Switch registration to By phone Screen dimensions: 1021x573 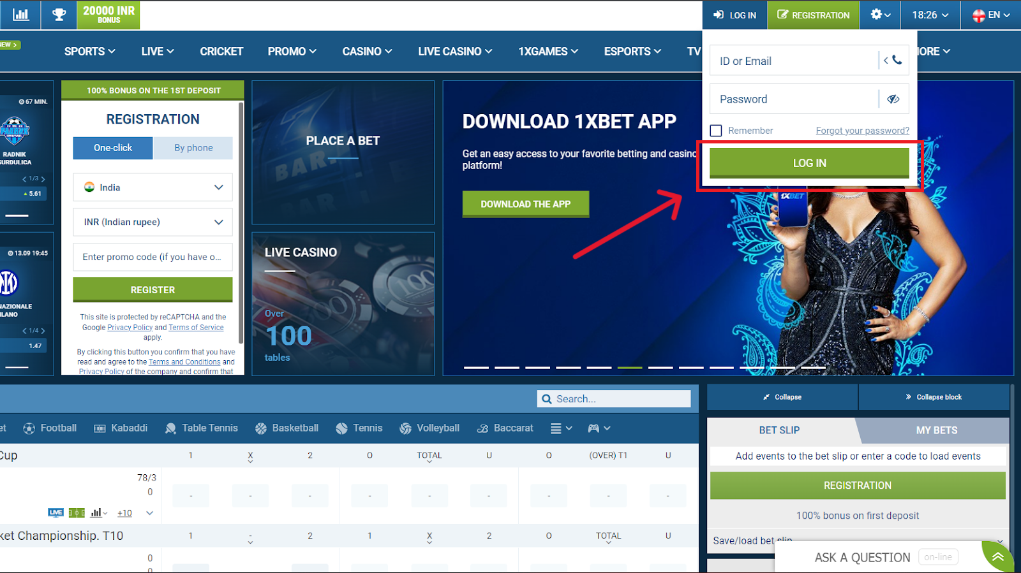[193, 148]
